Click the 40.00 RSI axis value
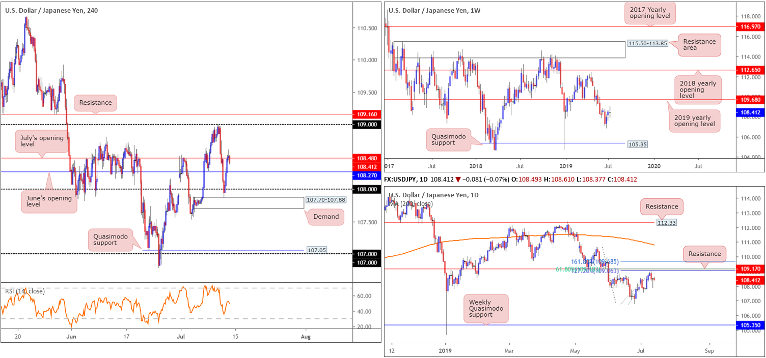766x358 pixels. point(365,311)
